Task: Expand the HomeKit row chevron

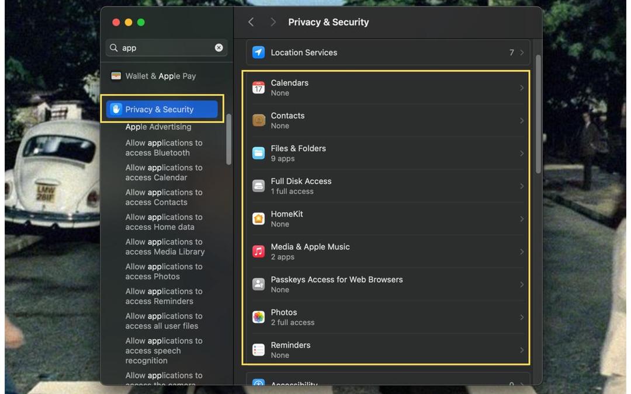Action: click(522, 219)
